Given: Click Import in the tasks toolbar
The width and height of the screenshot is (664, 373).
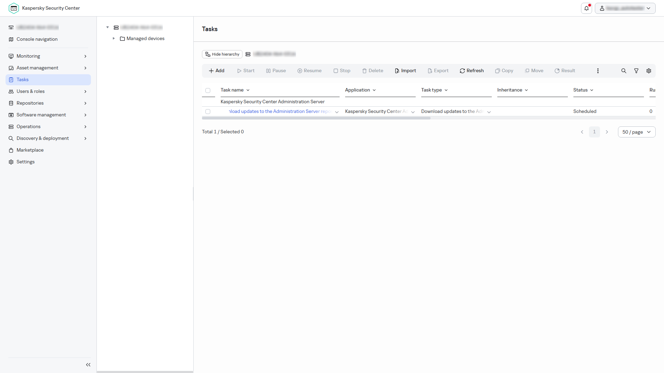Looking at the screenshot, I should (x=405, y=71).
